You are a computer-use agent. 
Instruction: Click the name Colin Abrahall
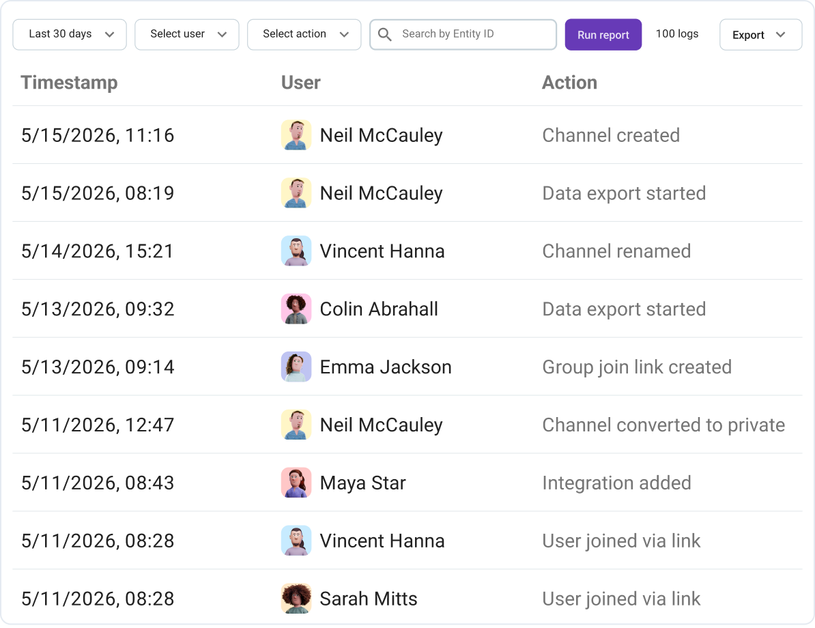379,309
